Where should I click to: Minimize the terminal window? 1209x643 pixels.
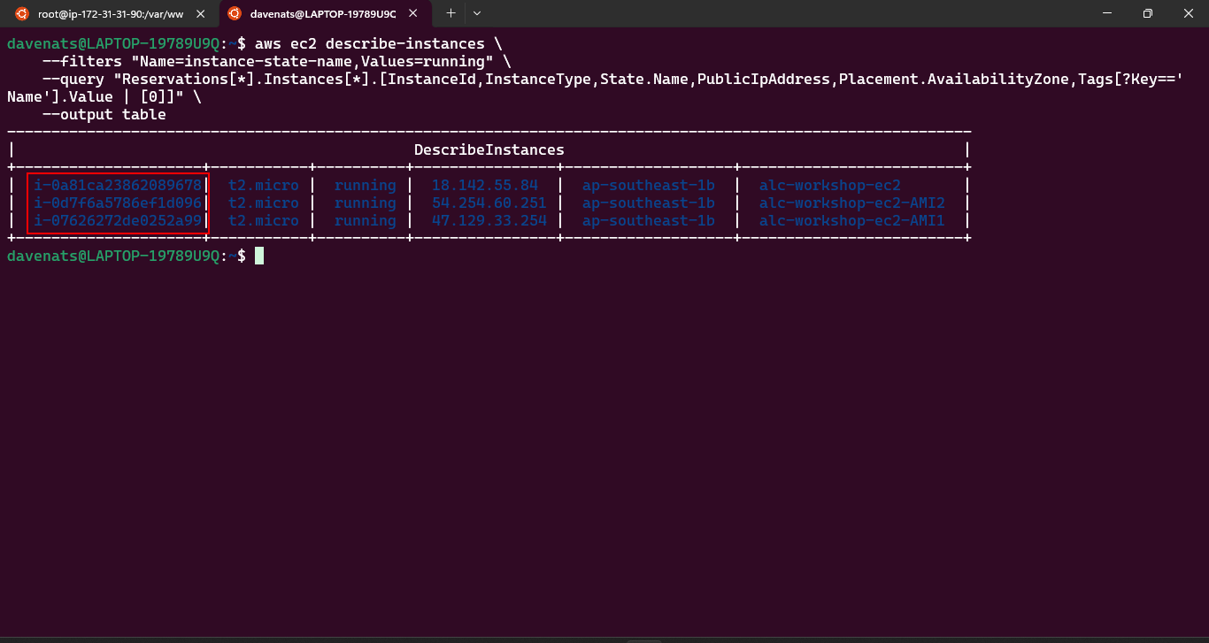1107,13
